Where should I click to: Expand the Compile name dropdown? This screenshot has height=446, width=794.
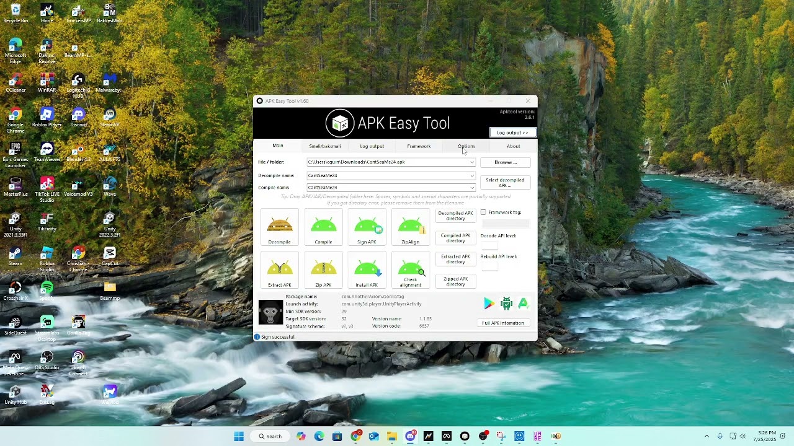tap(471, 187)
